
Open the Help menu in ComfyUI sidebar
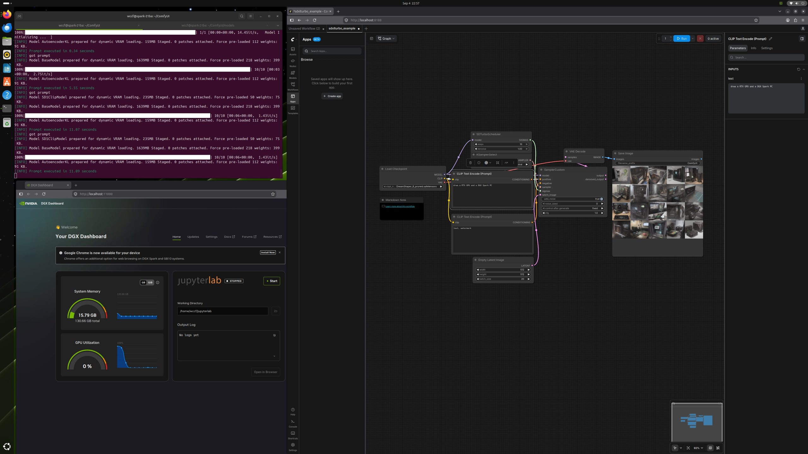point(293,411)
